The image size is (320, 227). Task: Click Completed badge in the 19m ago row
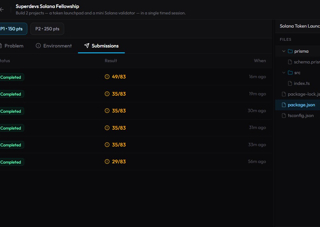pyautogui.click(x=12, y=94)
